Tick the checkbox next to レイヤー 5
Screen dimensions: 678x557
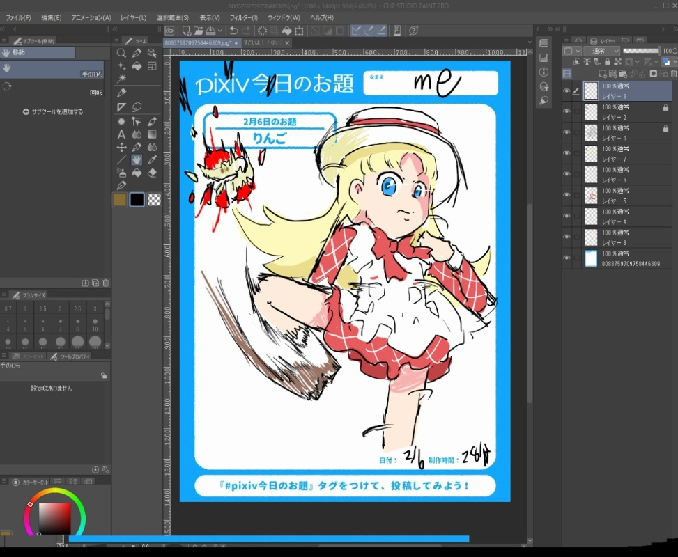(577, 194)
